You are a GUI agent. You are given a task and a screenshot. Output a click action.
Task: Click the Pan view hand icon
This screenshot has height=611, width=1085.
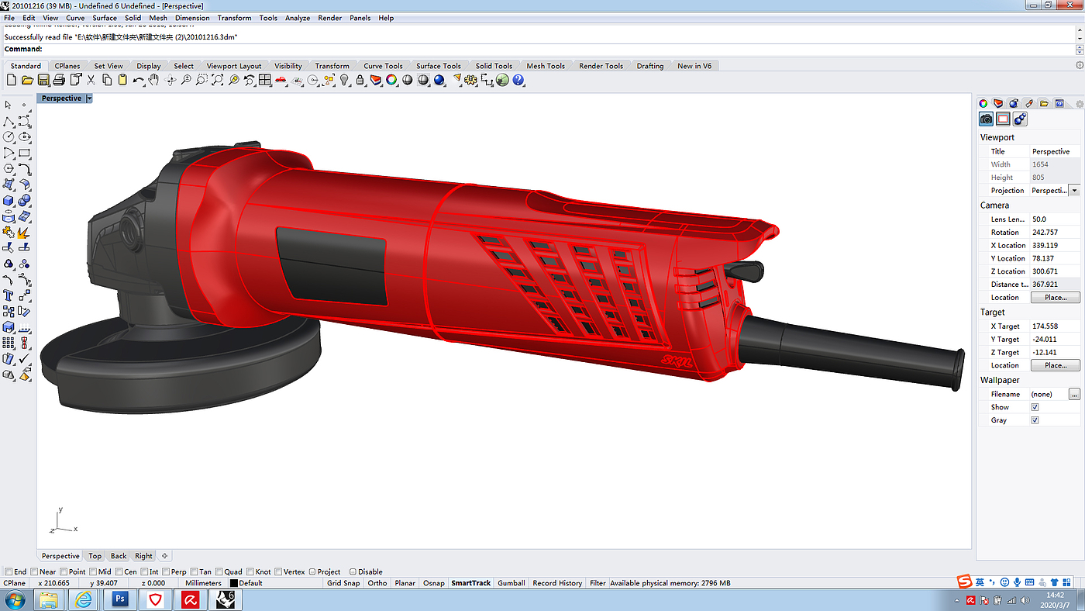pos(154,80)
